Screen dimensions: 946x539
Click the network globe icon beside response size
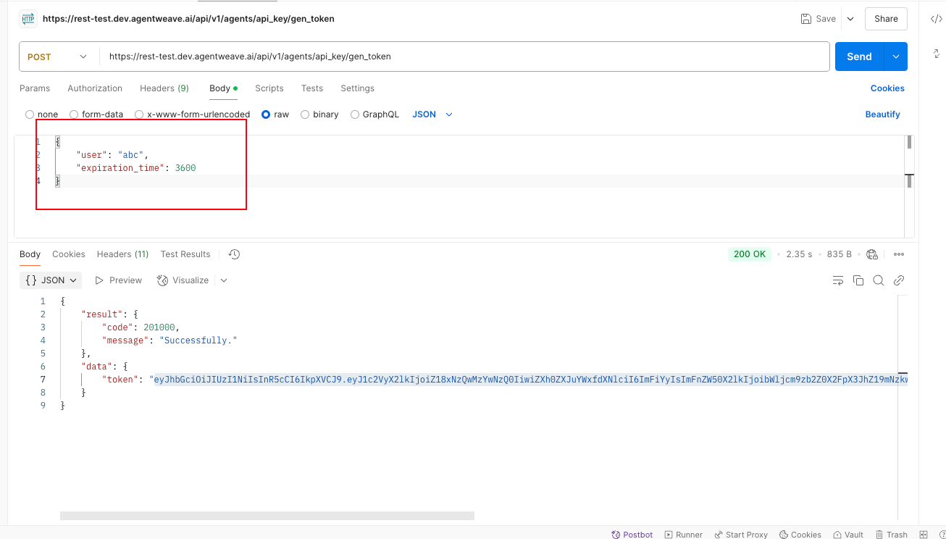(x=872, y=254)
